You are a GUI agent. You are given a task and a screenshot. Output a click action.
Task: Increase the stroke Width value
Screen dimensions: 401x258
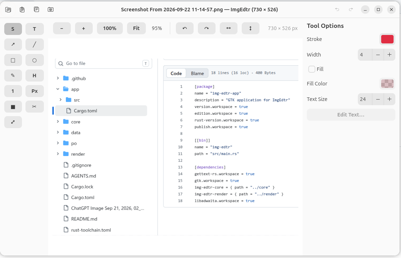point(389,55)
